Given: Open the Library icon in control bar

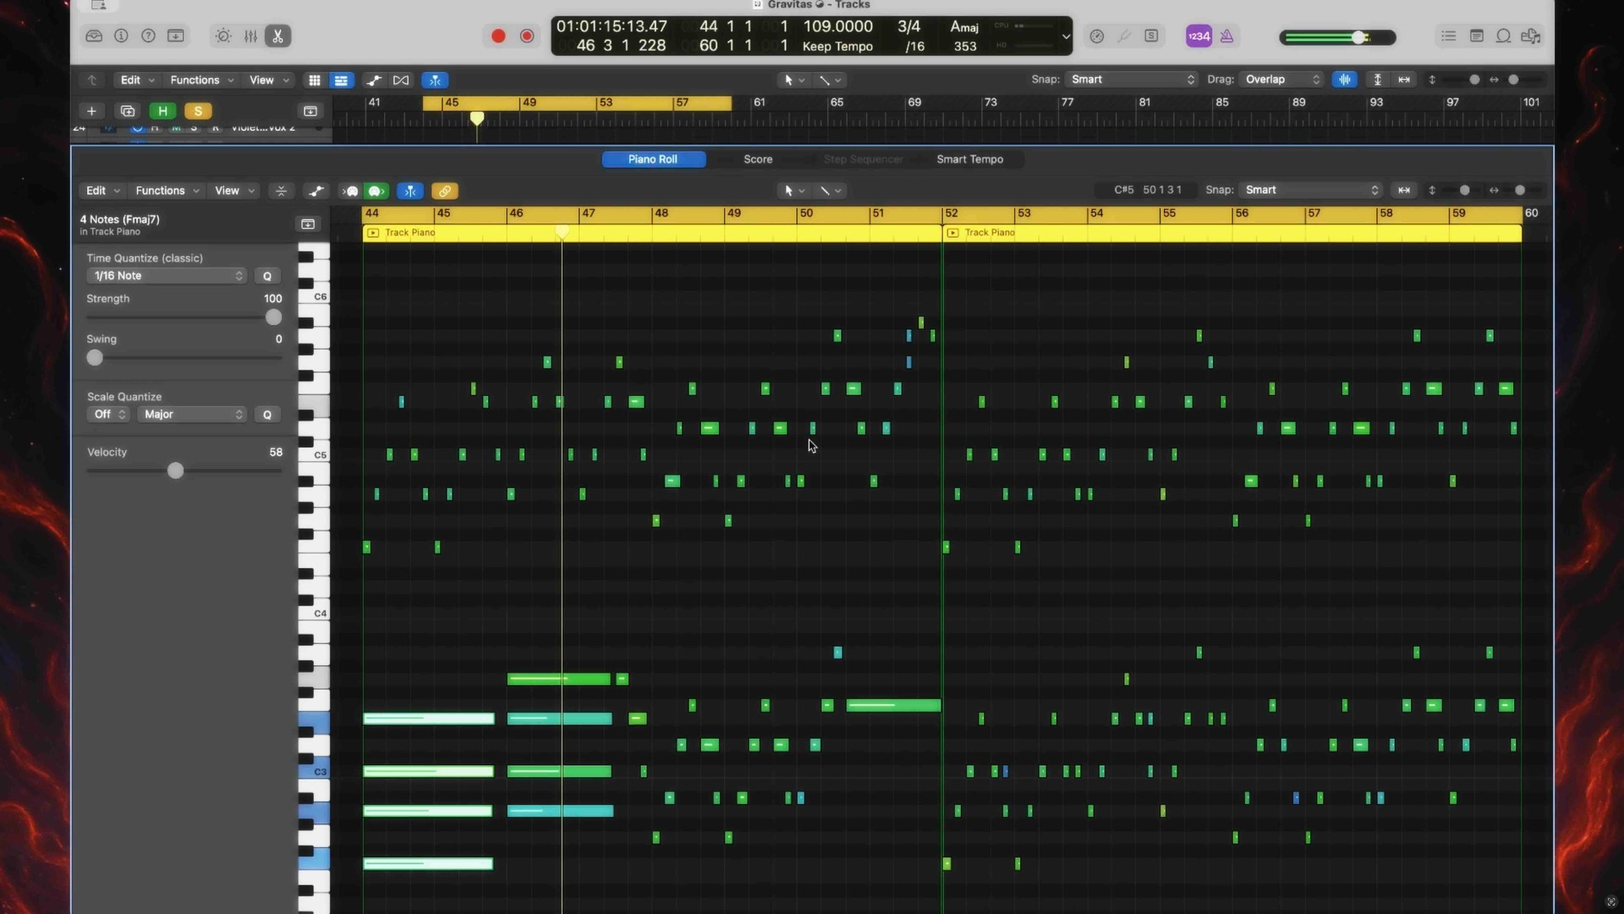Looking at the screenshot, I should 94,36.
